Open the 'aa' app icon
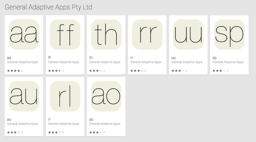 [24, 34]
